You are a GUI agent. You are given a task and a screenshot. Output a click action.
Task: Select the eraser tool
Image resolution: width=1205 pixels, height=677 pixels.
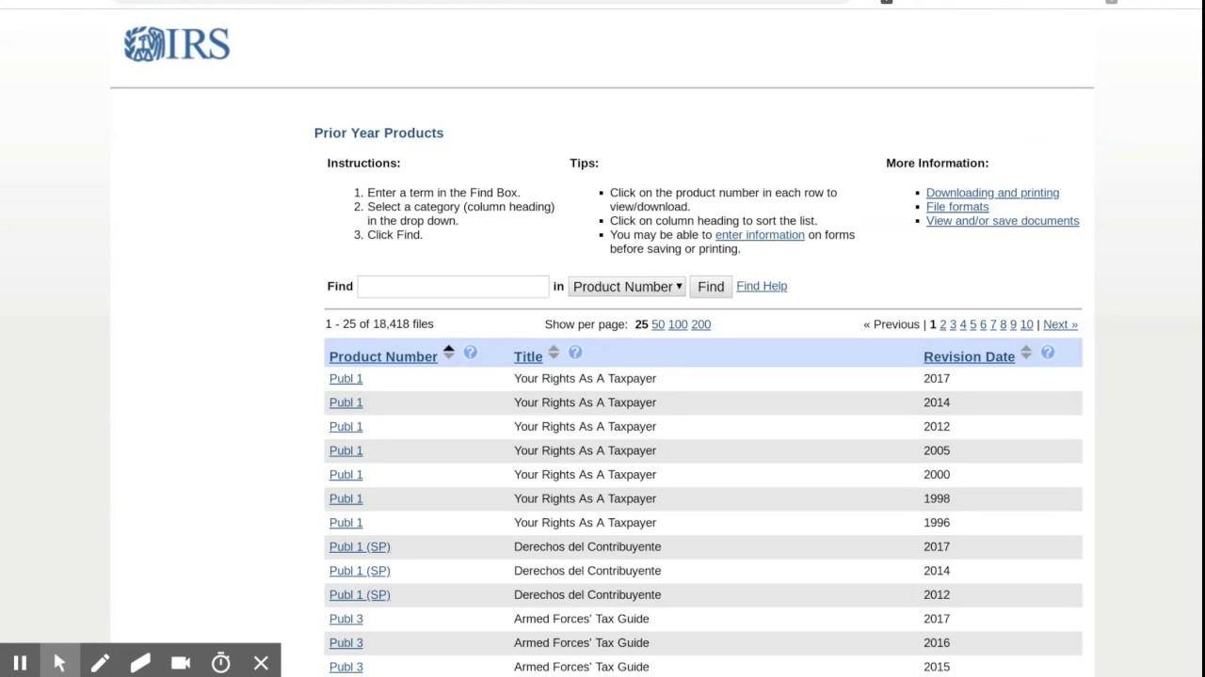(x=140, y=663)
